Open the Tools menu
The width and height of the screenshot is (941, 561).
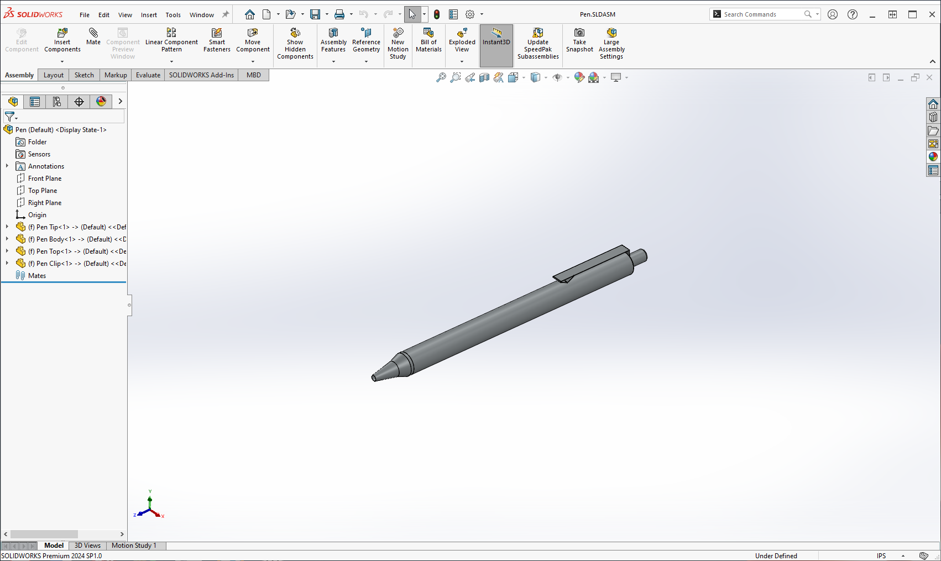[173, 15]
